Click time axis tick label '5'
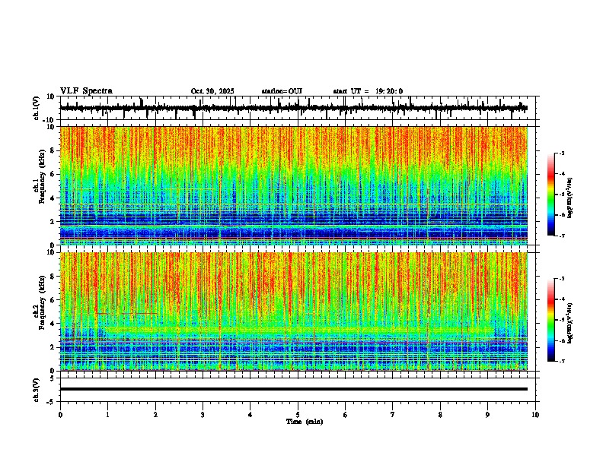Screen dimensions: 603x465 click(x=298, y=415)
